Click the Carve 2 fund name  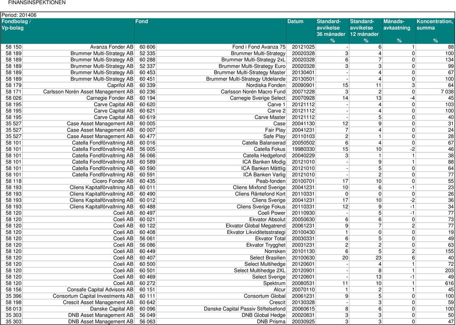(276, 111)
